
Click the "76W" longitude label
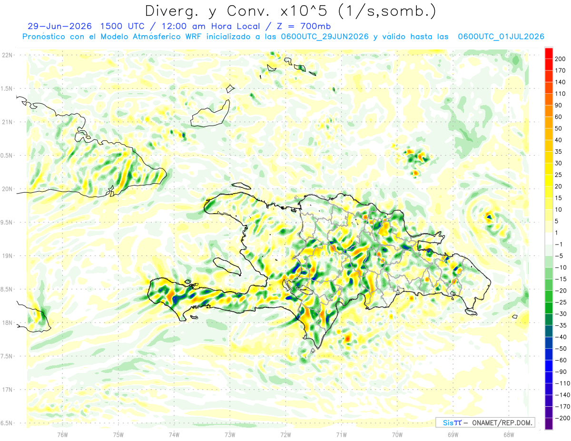pyautogui.click(x=62, y=434)
